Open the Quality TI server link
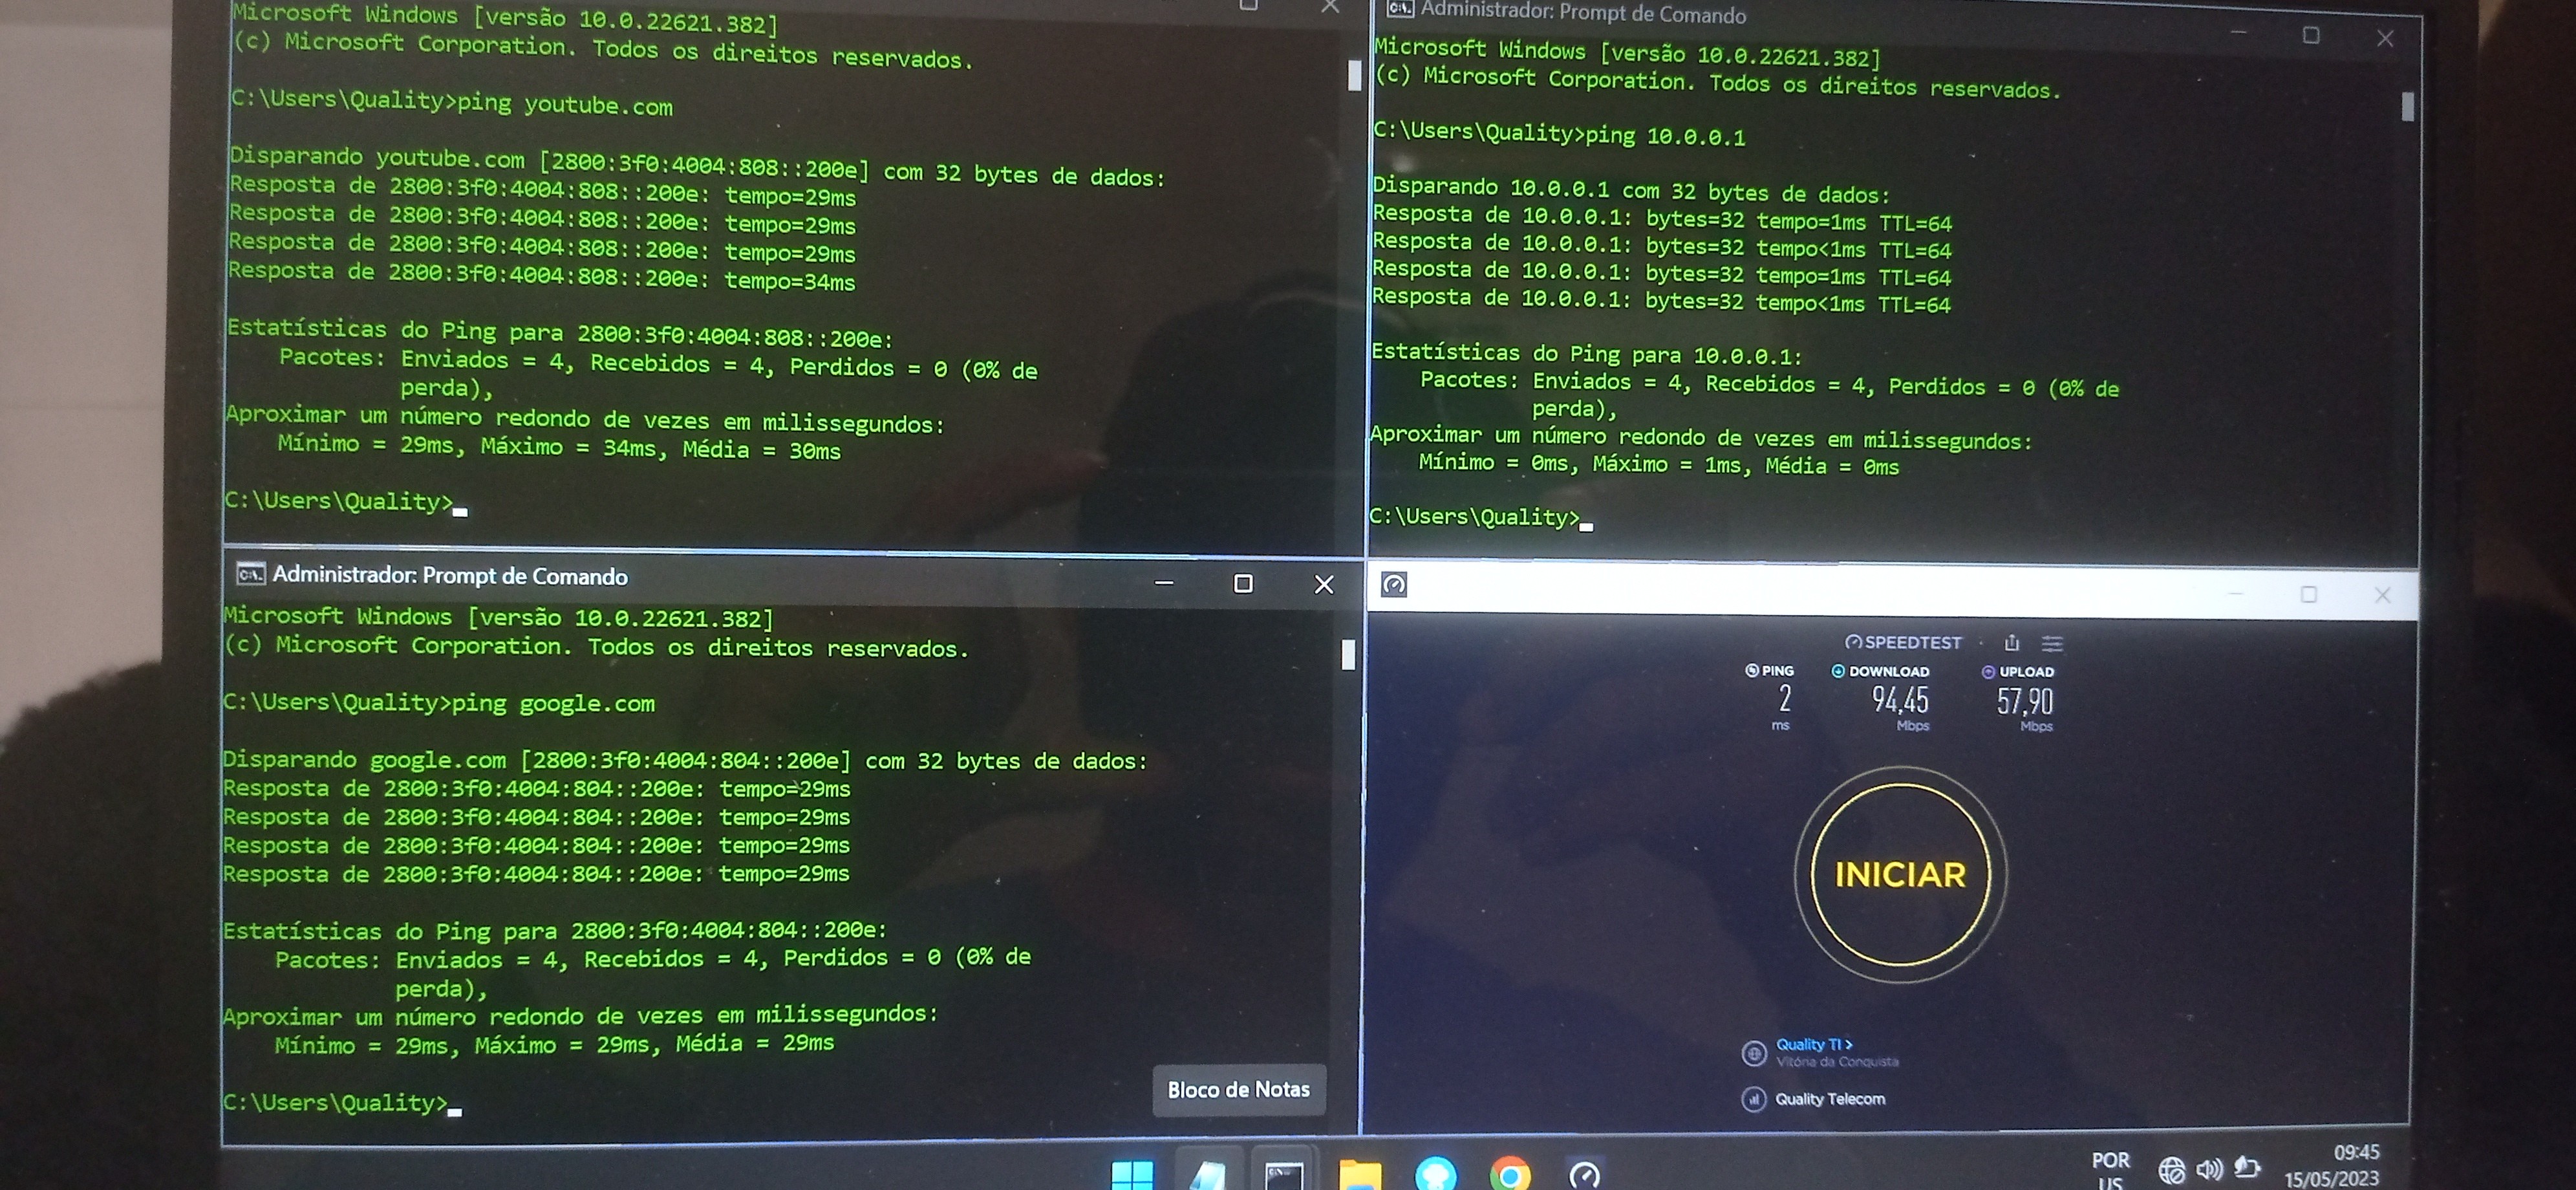 pyautogui.click(x=1813, y=1044)
